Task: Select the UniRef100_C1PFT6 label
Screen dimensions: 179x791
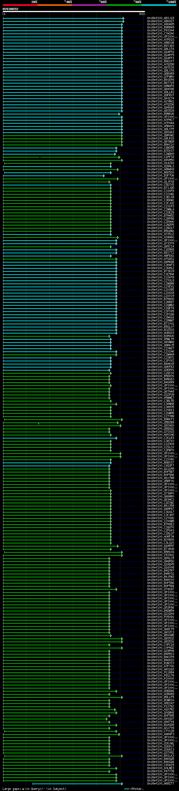Action: point(161,157)
